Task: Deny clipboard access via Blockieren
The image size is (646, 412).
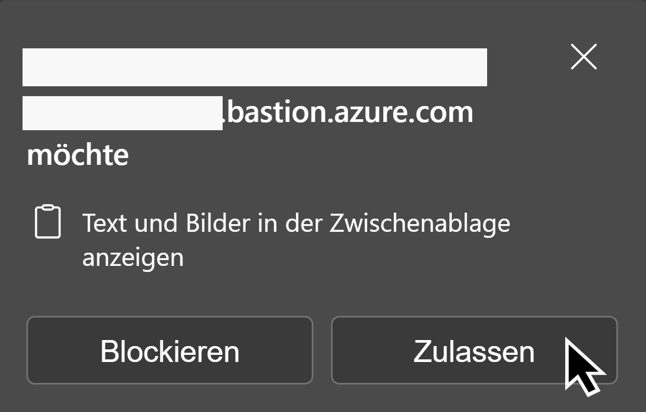Action: coord(169,350)
